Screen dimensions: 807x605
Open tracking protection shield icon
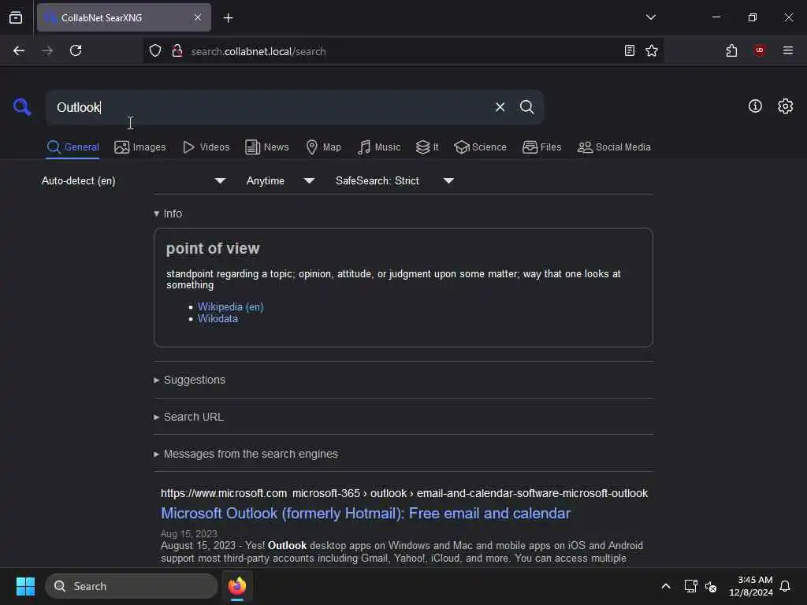(x=155, y=50)
